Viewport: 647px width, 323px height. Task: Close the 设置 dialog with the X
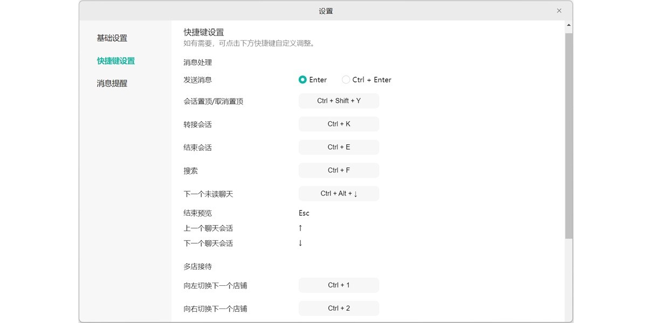559,10
